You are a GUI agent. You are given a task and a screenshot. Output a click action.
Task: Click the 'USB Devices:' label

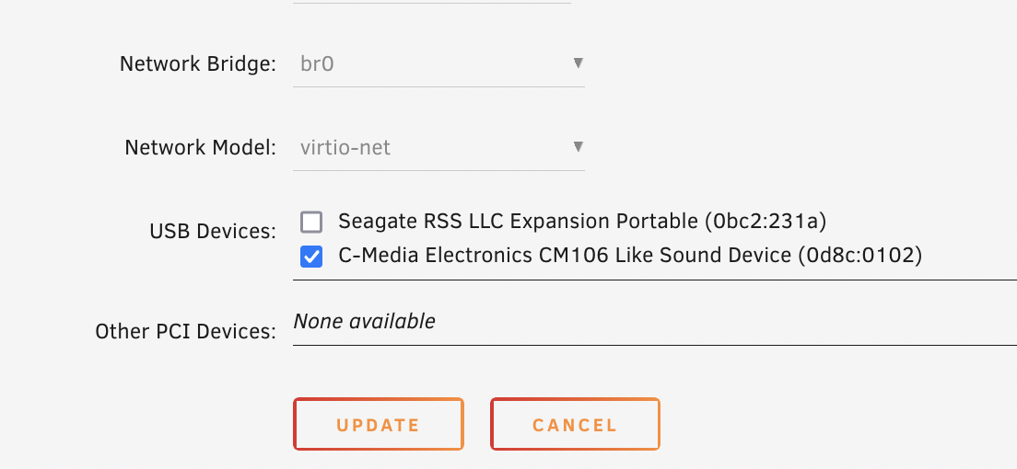click(212, 231)
